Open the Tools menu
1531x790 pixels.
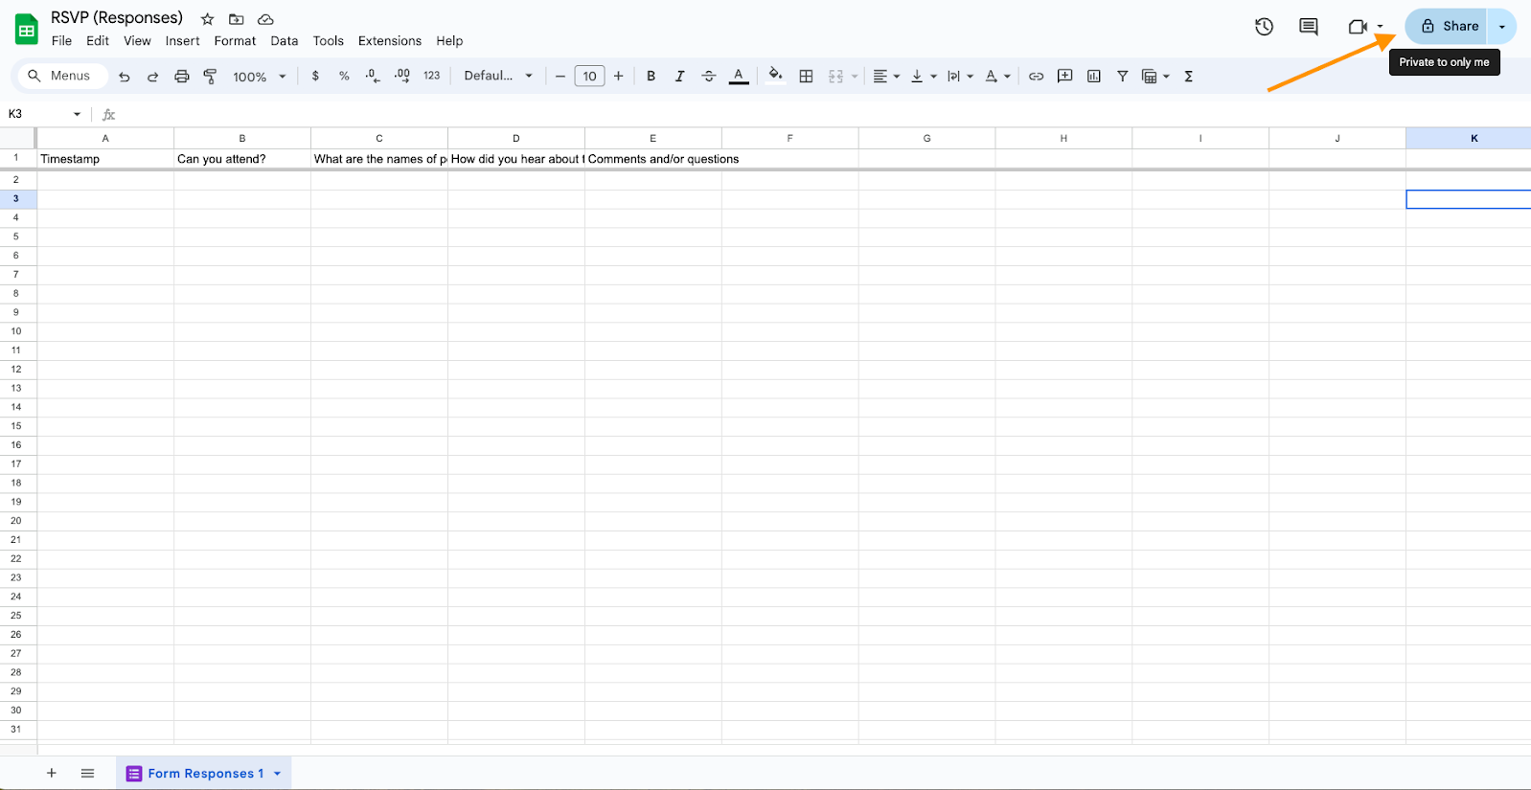coord(328,41)
